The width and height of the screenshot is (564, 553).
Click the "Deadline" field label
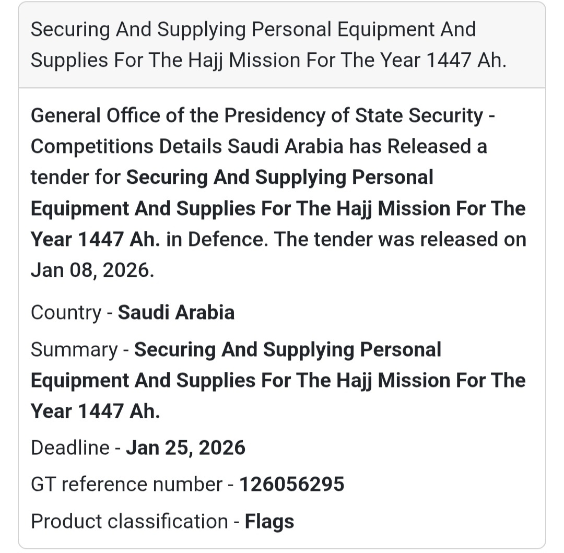click(x=70, y=448)
